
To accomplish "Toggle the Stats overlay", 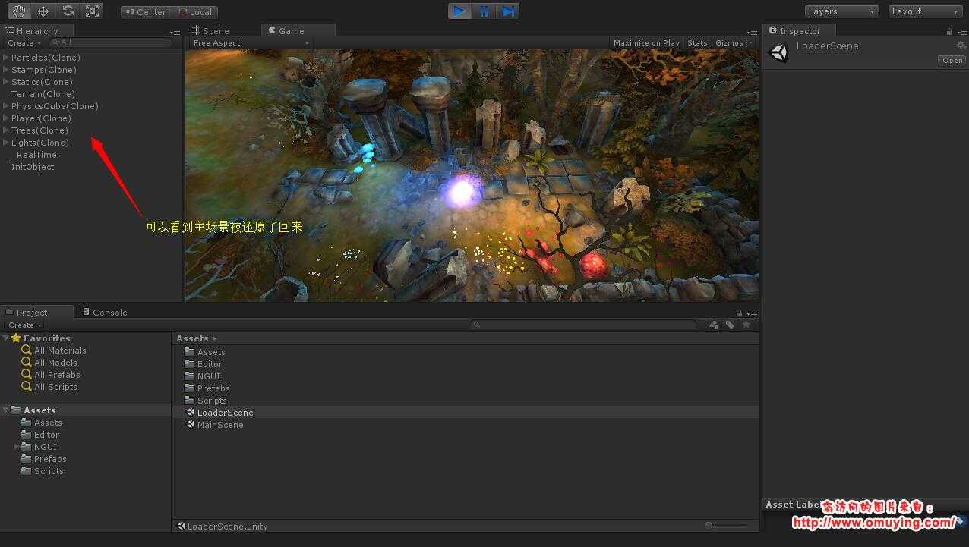I will [x=697, y=43].
